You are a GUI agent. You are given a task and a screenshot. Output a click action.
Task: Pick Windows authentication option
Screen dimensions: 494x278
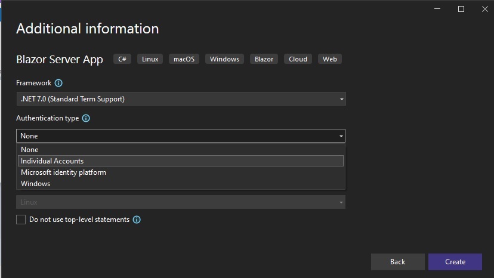pos(181,184)
